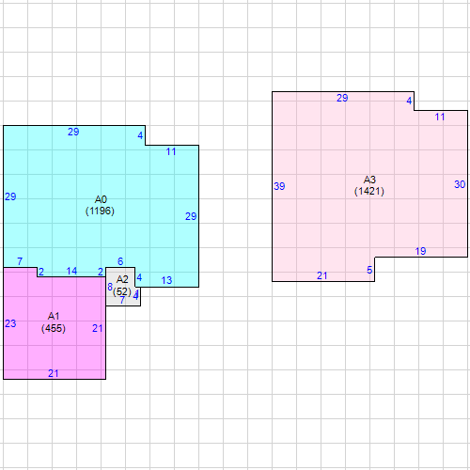Click the 23 dimension on area A1
470x470 pixels.
tap(10, 323)
